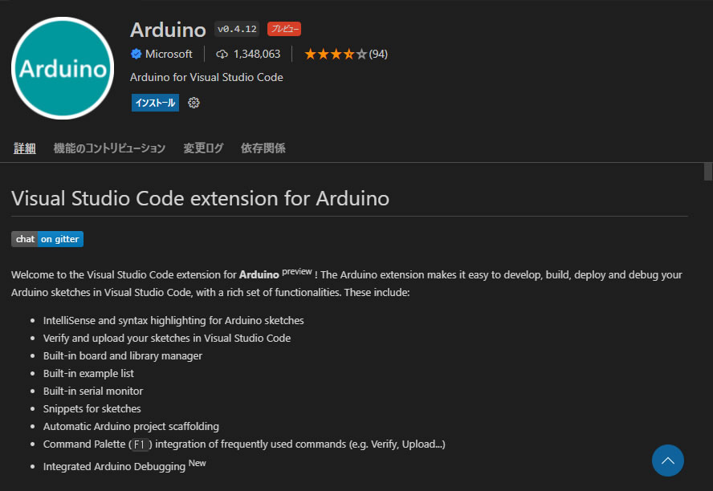This screenshot has height=491, width=713.
Task: Switch to the 機能のコントリビューション tab
Action: pos(109,148)
